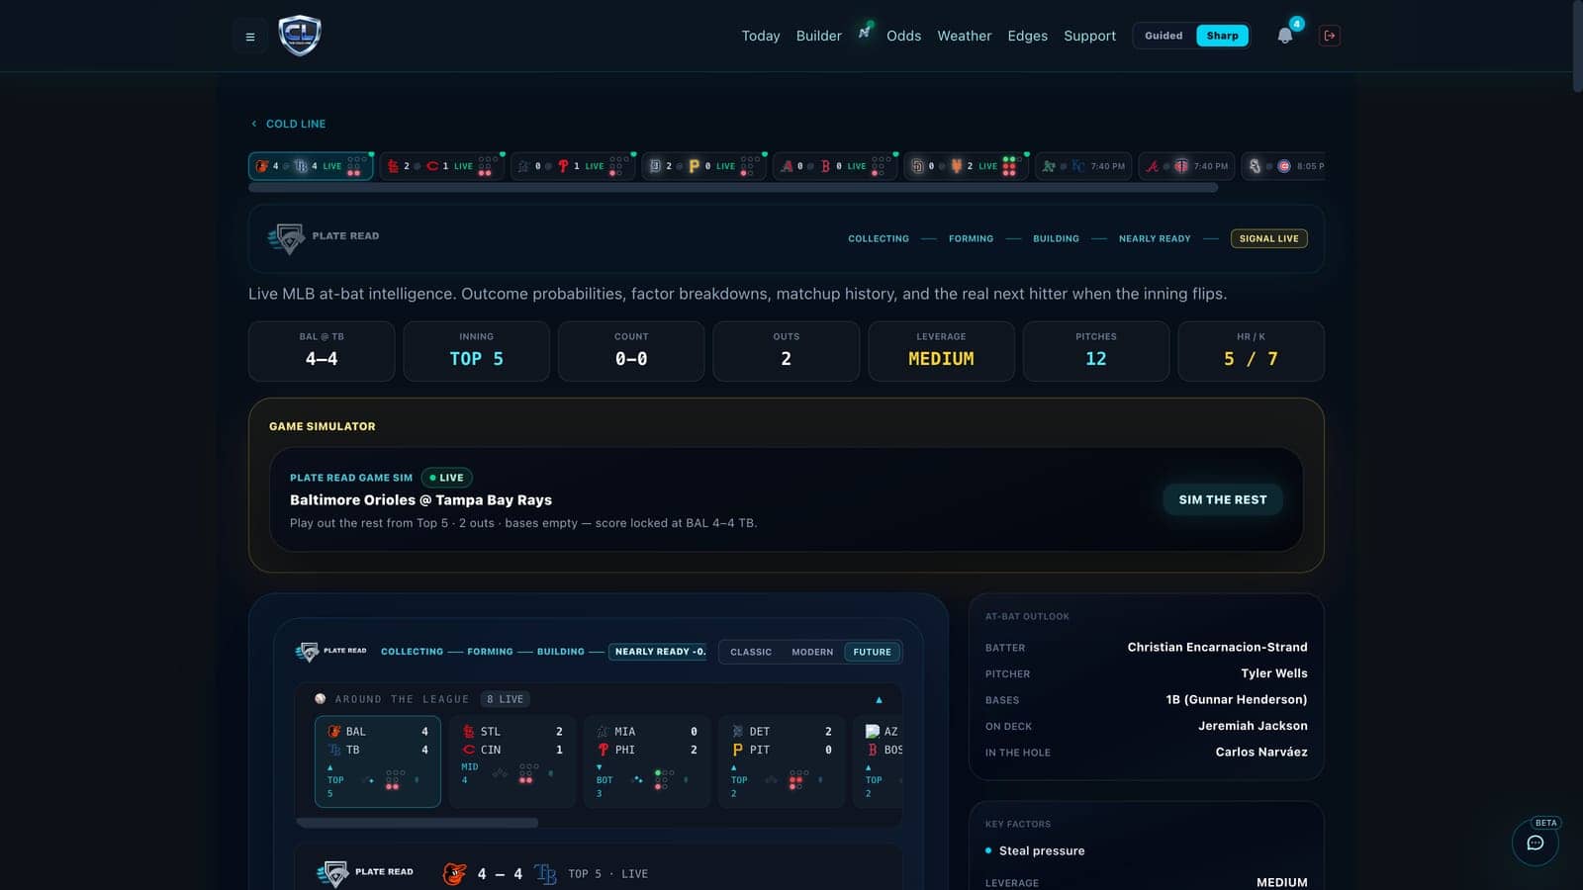Click the Orioles logo in the 4–4 scoreline
The image size is (1583, 890).
click(x=454, y=873)
